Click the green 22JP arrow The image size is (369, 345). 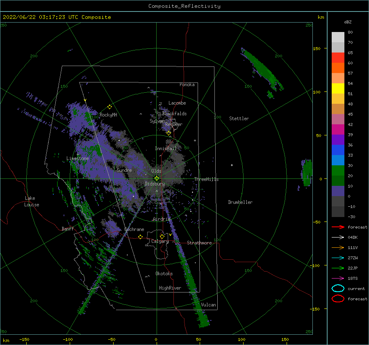click(338, 268)
